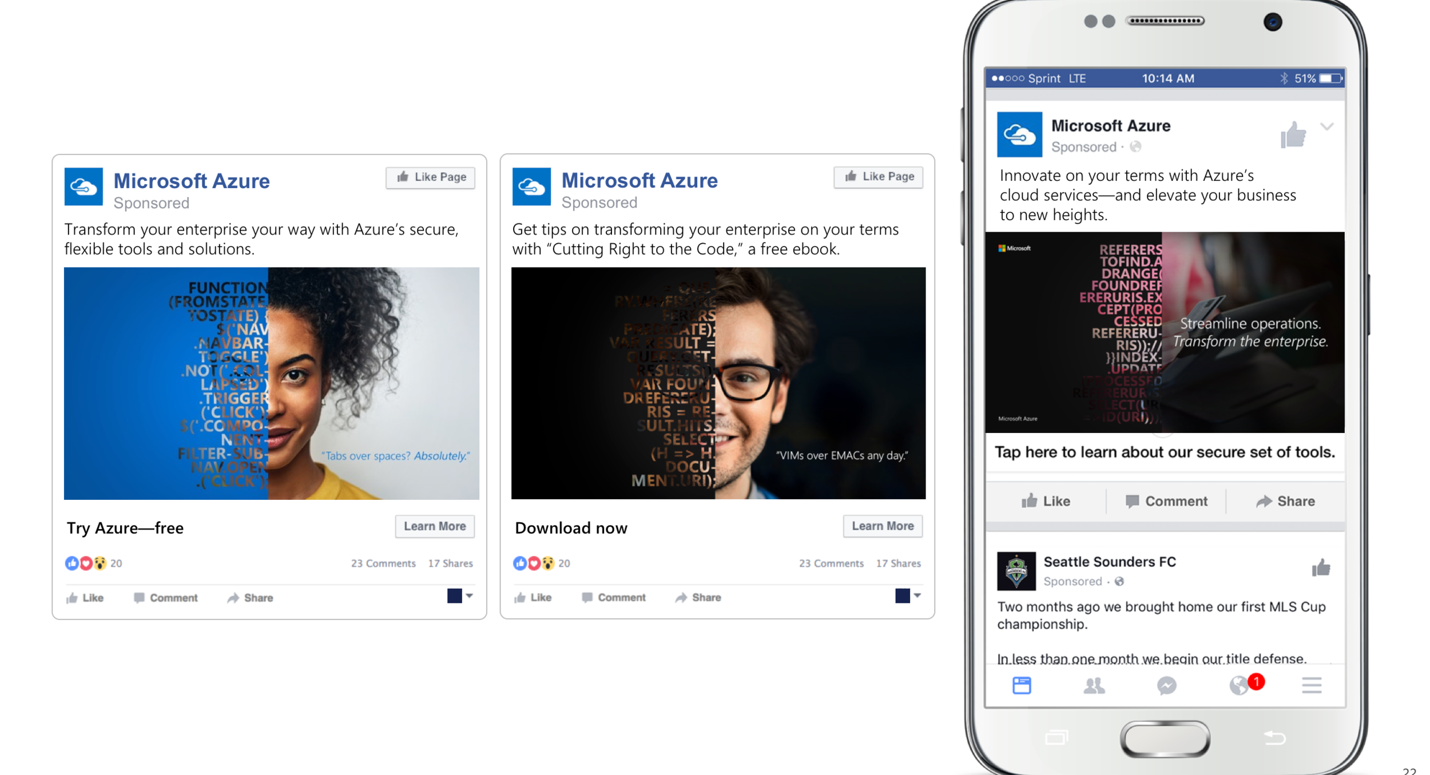Click the 'Get tips on transforming your enterprise' text

(x=705, y=239)
